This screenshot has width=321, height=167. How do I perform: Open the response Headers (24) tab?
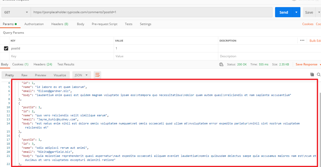(x=43, y=64)
